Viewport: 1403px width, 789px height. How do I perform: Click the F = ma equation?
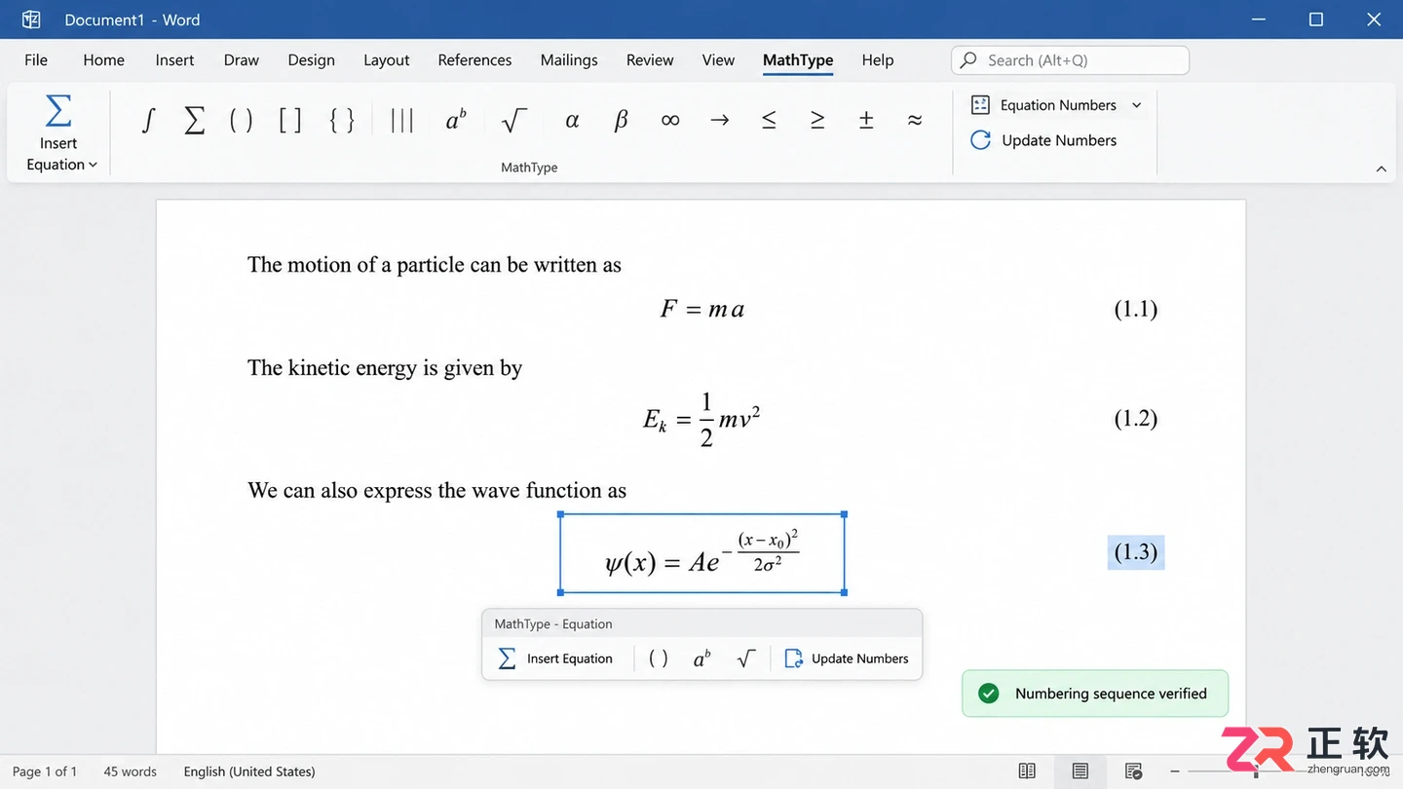(701, 310)
